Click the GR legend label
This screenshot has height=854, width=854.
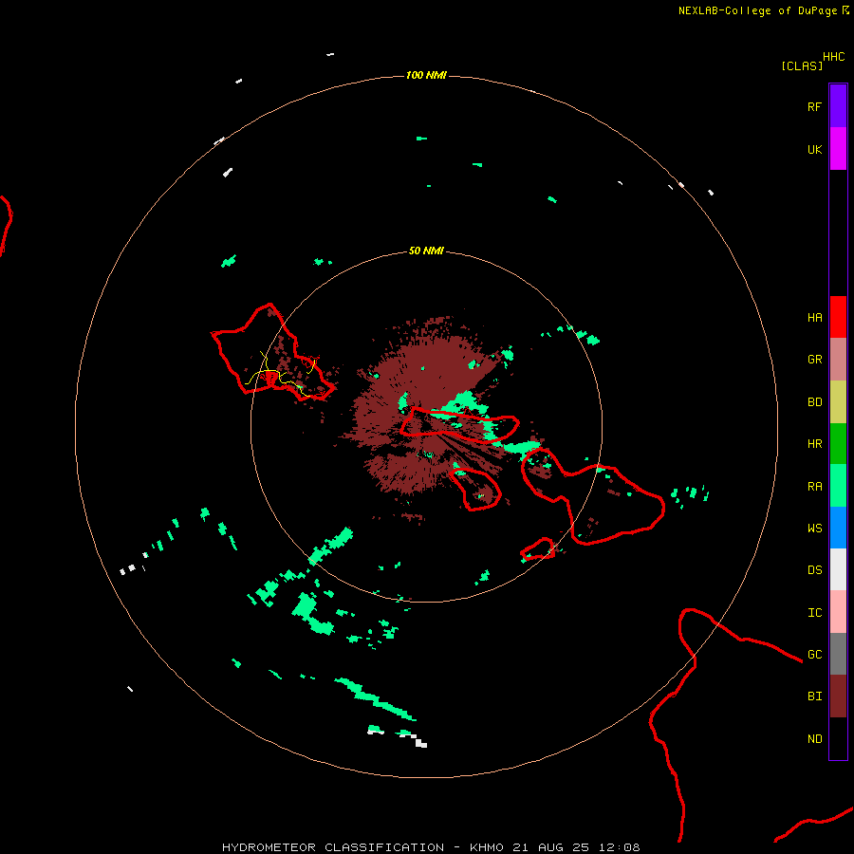tap(814, 360)
